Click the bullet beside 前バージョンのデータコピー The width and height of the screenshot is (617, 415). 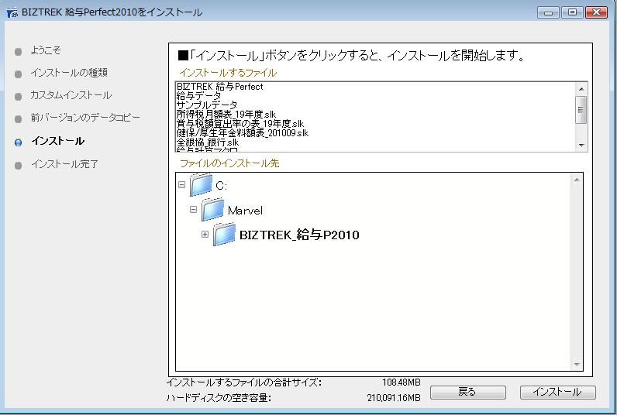pyautogui.click(x=18, y=118)
